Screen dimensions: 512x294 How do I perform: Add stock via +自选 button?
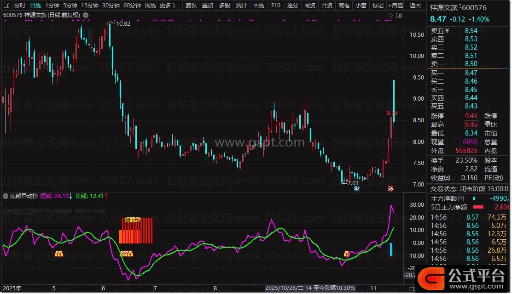[x=395, y=6]
